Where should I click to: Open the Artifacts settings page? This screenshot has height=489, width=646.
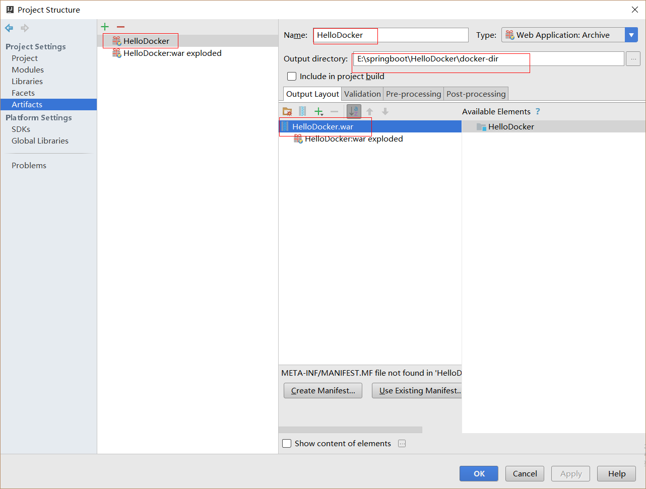[48, 104]
